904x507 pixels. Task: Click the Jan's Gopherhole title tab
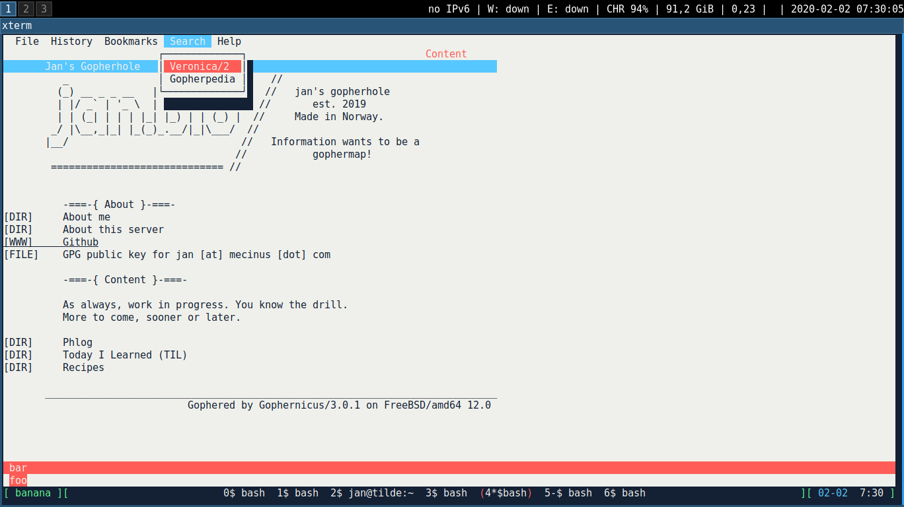[x=93, y=66]
